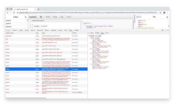Click the History panel vertical scrollbar
This screenshot has width=175, height=109.
click(27, 20)
